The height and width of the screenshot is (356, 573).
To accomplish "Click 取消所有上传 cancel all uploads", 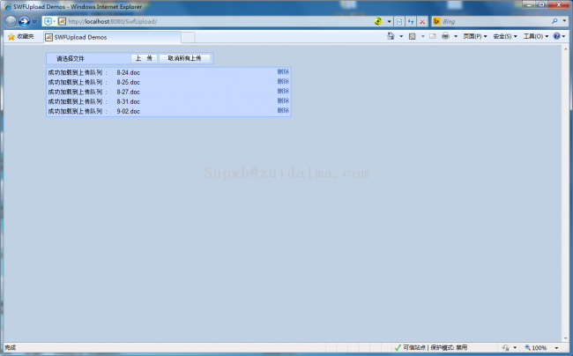I will [184, 58].
